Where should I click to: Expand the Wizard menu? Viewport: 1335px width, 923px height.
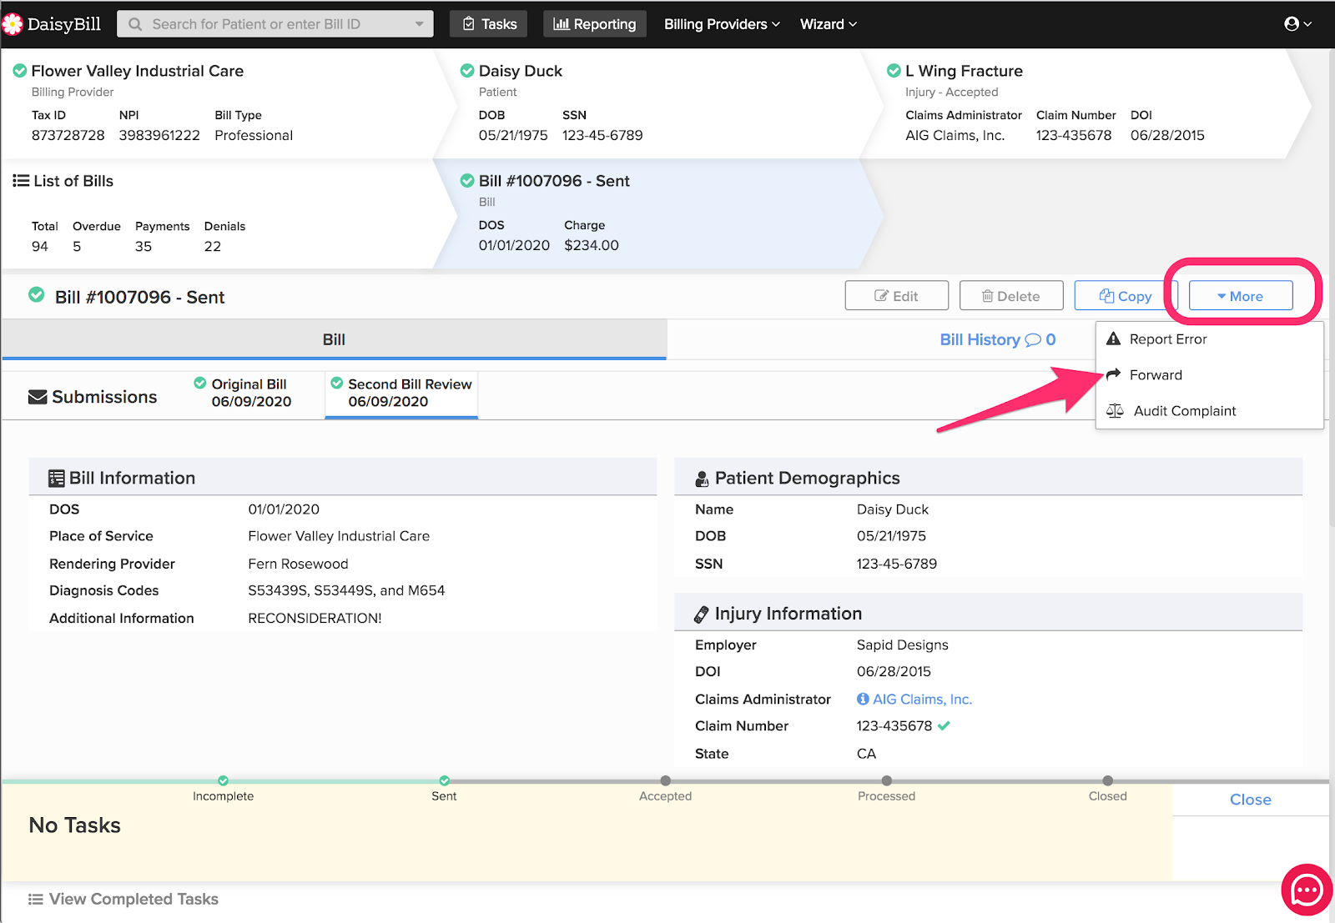pos(829,24)
